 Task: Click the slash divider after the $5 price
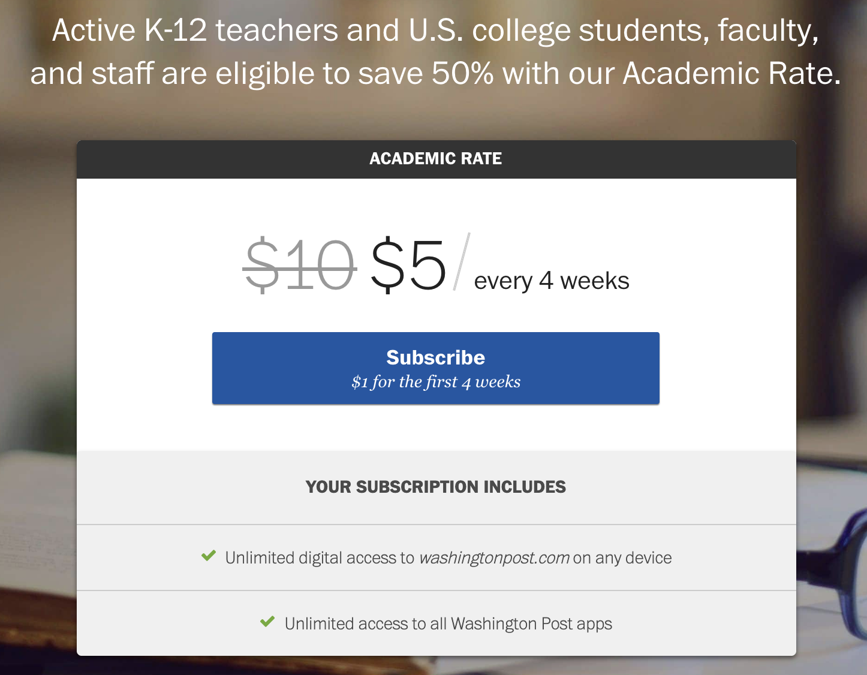pos(461,263)
